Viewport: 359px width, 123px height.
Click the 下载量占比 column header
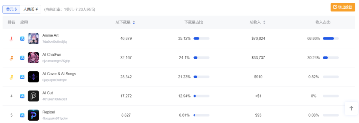194,22
